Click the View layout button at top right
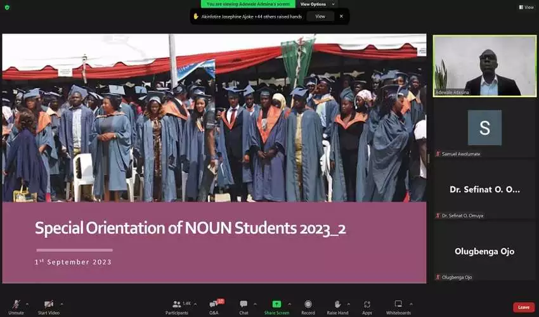The height and width of the screenshot is (317, 539). 526,7
